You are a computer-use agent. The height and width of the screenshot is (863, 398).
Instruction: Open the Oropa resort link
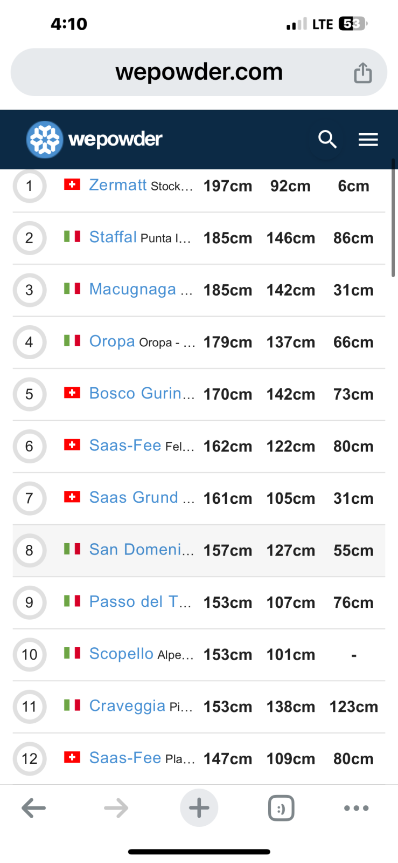click(x=112, y=341)
